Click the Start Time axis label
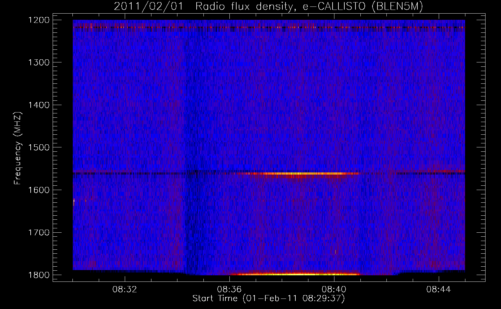This screenshot has width=501, height=309. [x=268, y=299]
